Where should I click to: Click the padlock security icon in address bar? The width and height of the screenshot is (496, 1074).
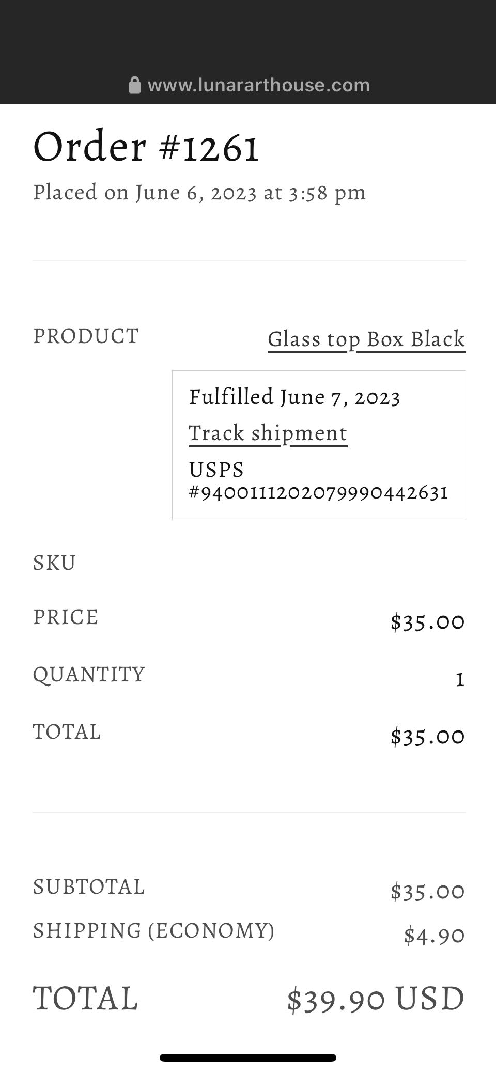pyautogui.click(x=135, y=85)
